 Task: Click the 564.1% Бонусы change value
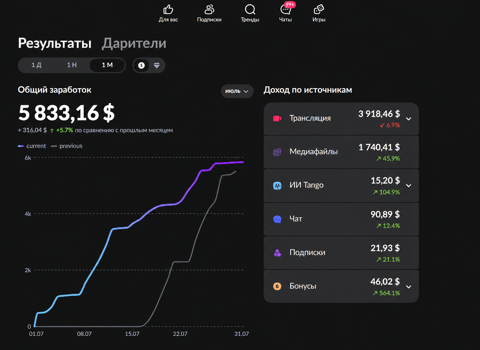pos(386,293)
